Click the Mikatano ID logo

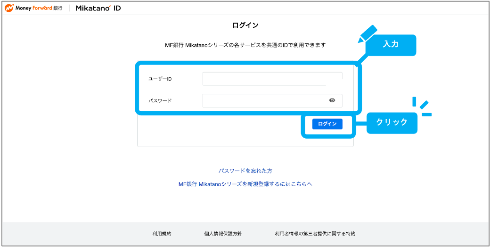coord(98,8)
